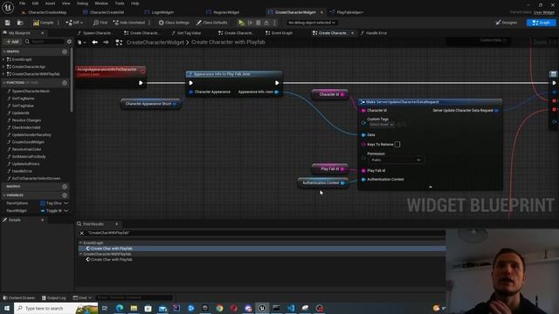Screen dimensions: 559x314
Task: Open Class Settings
Action: [174, 23]
